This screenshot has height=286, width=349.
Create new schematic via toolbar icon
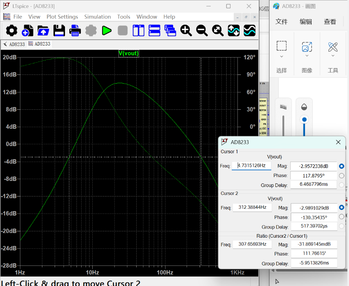[x=27, y=31]
